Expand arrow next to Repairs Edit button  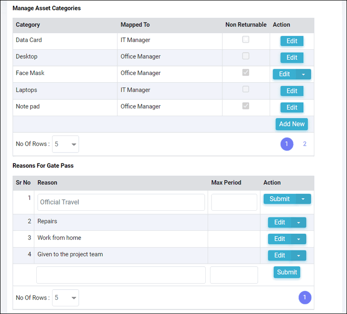pos(298,223)
